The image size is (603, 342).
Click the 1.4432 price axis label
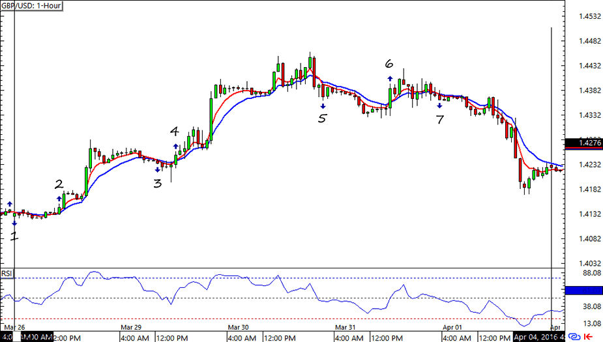589,66
